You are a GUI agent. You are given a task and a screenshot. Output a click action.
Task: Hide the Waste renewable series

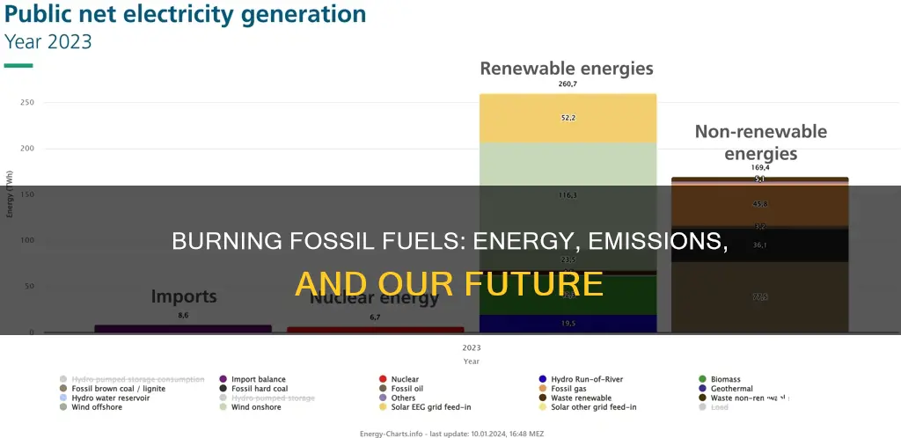point(575,398)
